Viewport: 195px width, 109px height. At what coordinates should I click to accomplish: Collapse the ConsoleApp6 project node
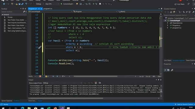165,21
